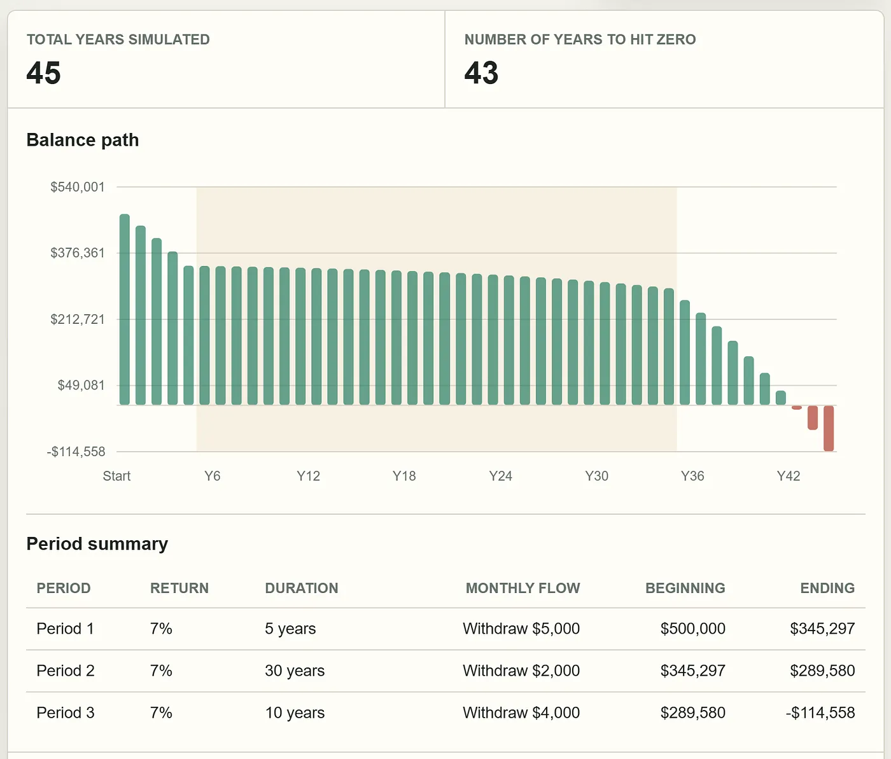Click the 'Number of Years to Hit Zero' value 43
Screen dimensions: 891x759
481,73
